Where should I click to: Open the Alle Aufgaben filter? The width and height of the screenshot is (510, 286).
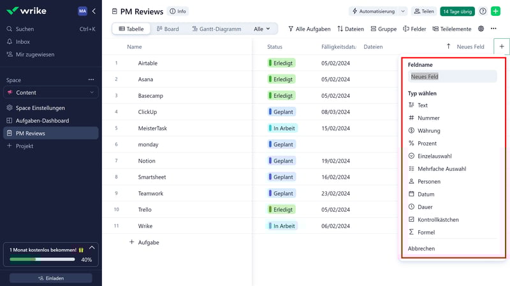309,29
